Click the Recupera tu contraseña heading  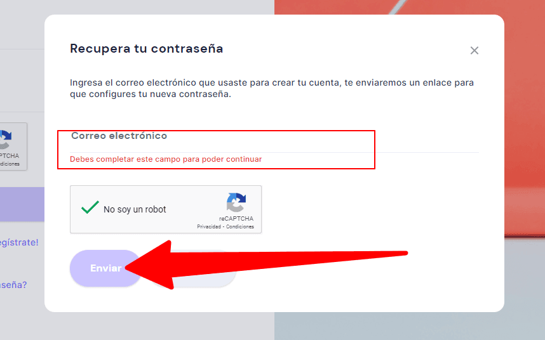(x=146, y=49)
